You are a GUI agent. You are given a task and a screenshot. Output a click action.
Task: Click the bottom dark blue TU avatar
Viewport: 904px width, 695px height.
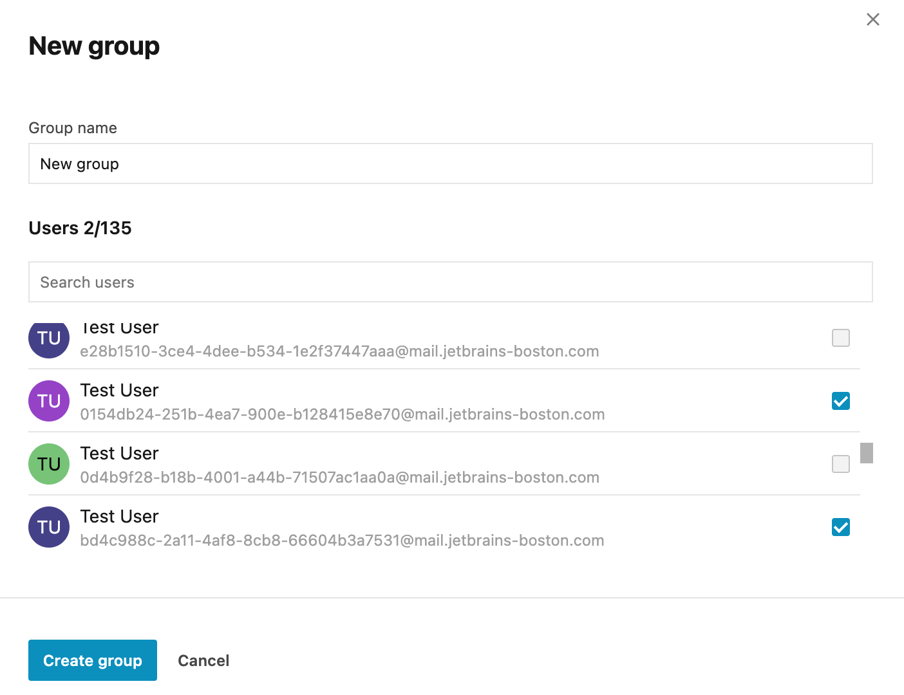coord(48,527)
